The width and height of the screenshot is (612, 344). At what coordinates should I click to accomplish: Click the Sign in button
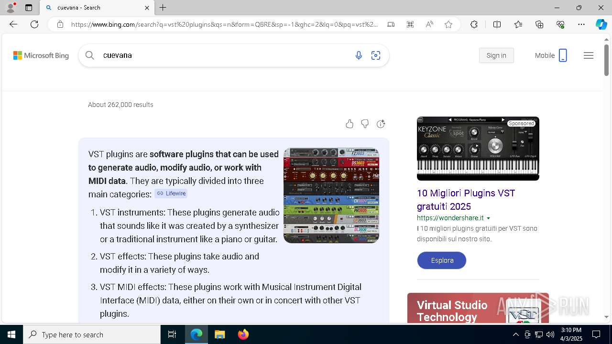496,55
